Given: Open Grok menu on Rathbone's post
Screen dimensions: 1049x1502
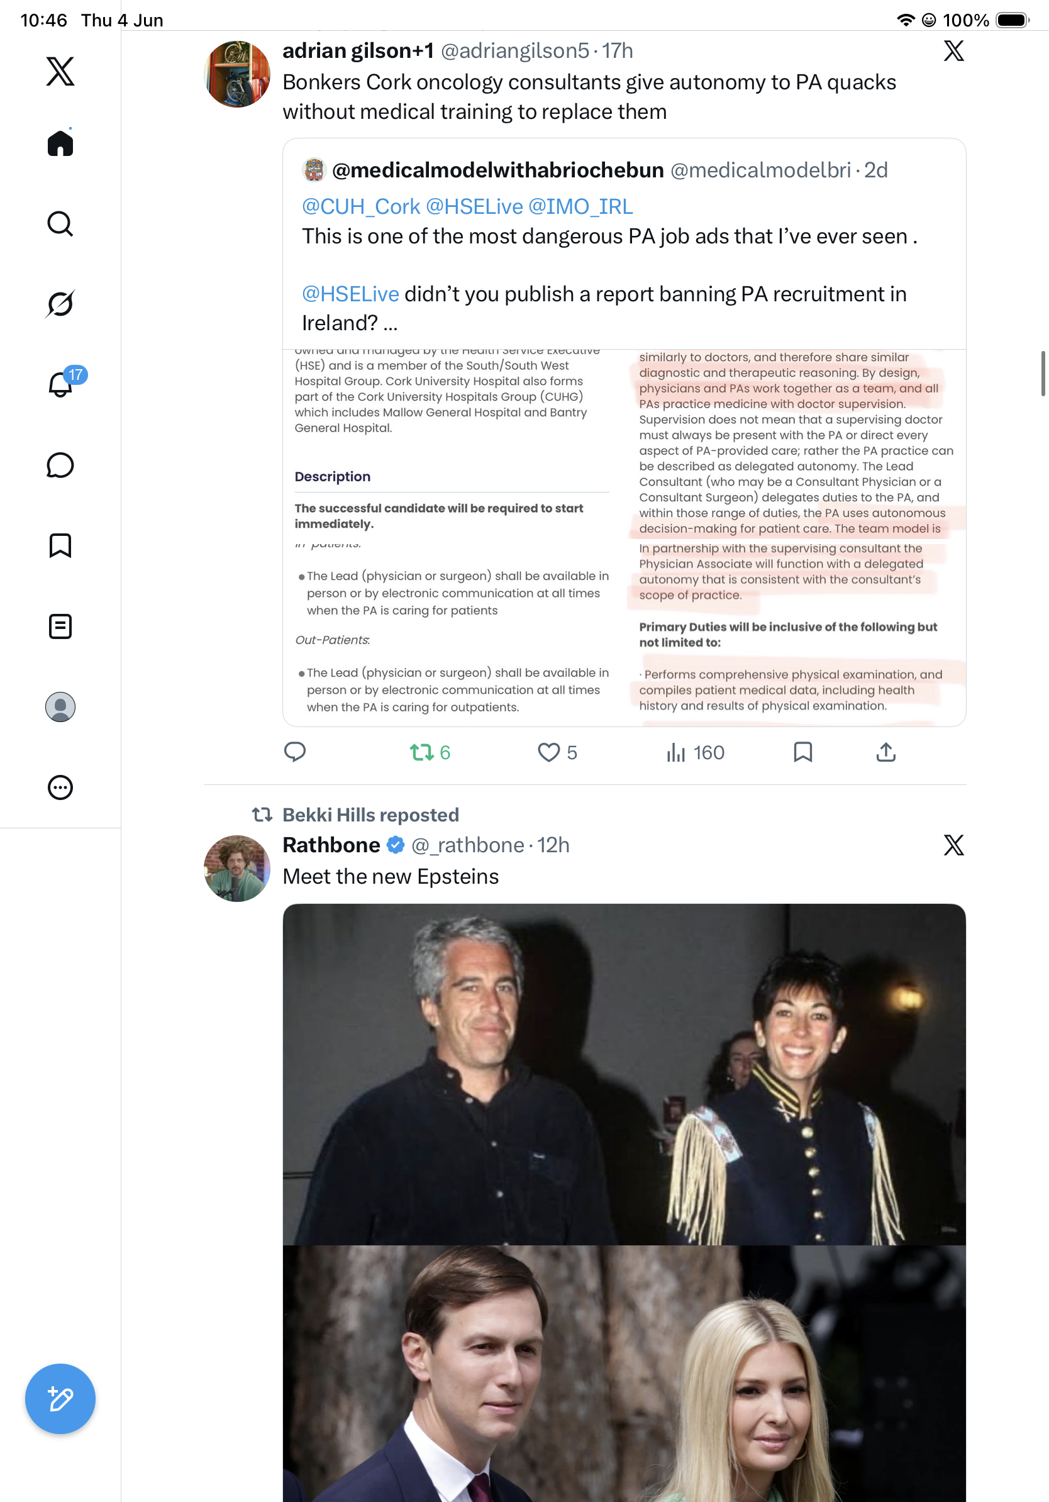Looking at the screenshot, I should tap(953, 845).
